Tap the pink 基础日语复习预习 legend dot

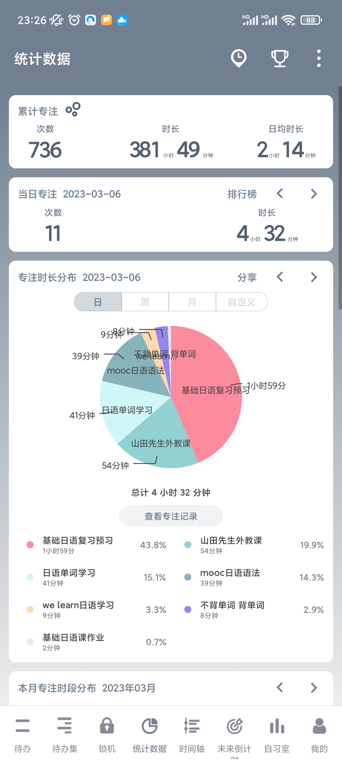[x=30, y=545]
